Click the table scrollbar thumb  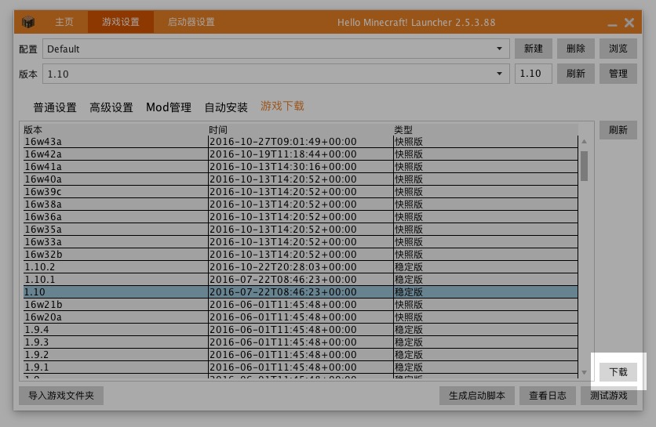coord(584,166)
